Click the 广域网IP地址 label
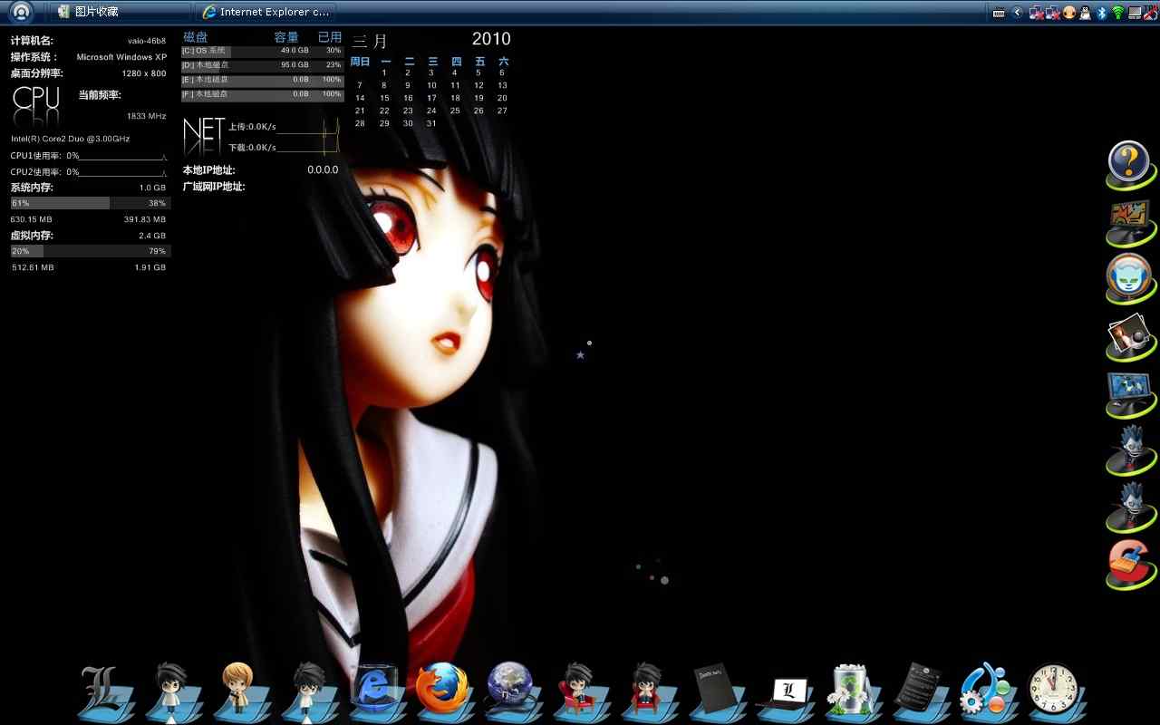1160x725 pixels. click(x=214, y=187)
